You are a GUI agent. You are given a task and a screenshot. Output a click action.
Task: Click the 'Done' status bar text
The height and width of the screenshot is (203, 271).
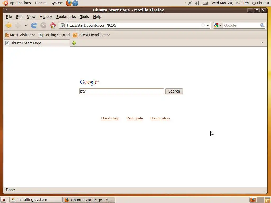click(x=10, y=190)
